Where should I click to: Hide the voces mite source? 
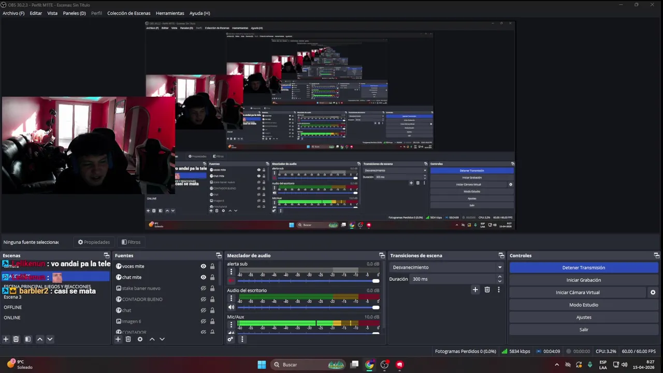(x=203, y=266)
